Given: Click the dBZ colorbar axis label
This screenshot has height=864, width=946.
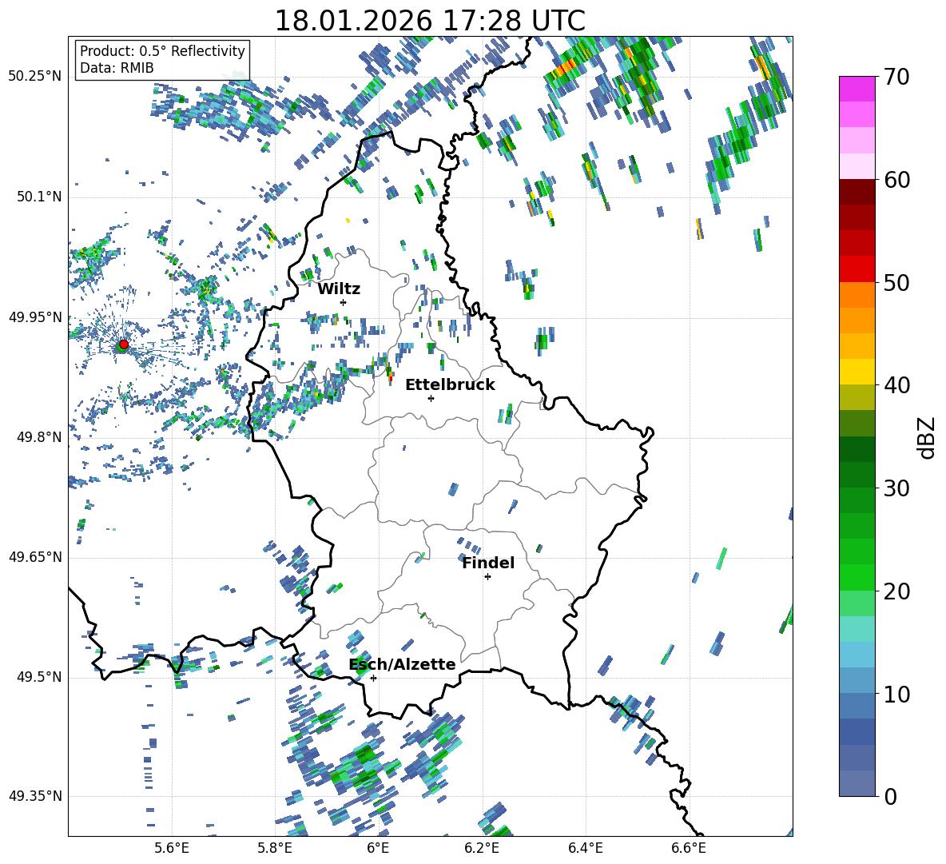Looking at the screenshot, I should (928, 437).
